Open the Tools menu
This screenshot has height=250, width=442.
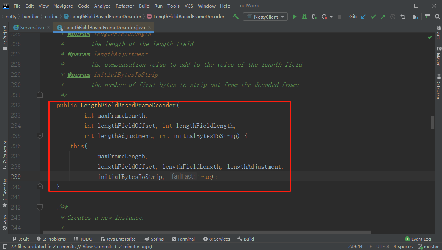173,6
